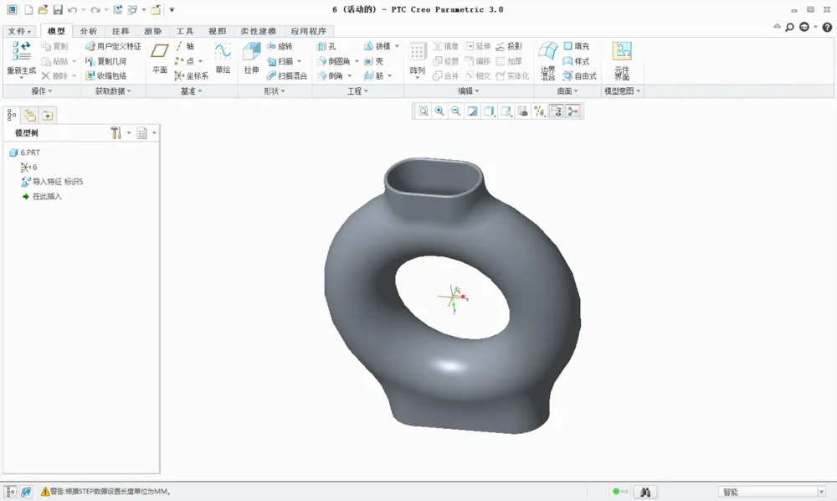Click the Zoom In icon in view toolbar
The width and height of the screenshot is (837, 501).
point(439,111)
